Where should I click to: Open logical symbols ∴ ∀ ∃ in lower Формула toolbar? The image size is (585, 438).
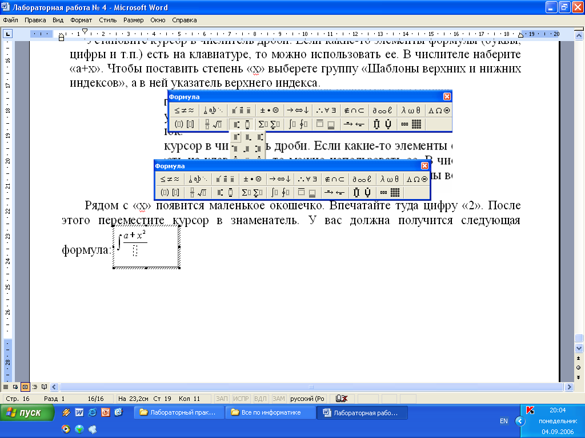(x=307, y=179)
